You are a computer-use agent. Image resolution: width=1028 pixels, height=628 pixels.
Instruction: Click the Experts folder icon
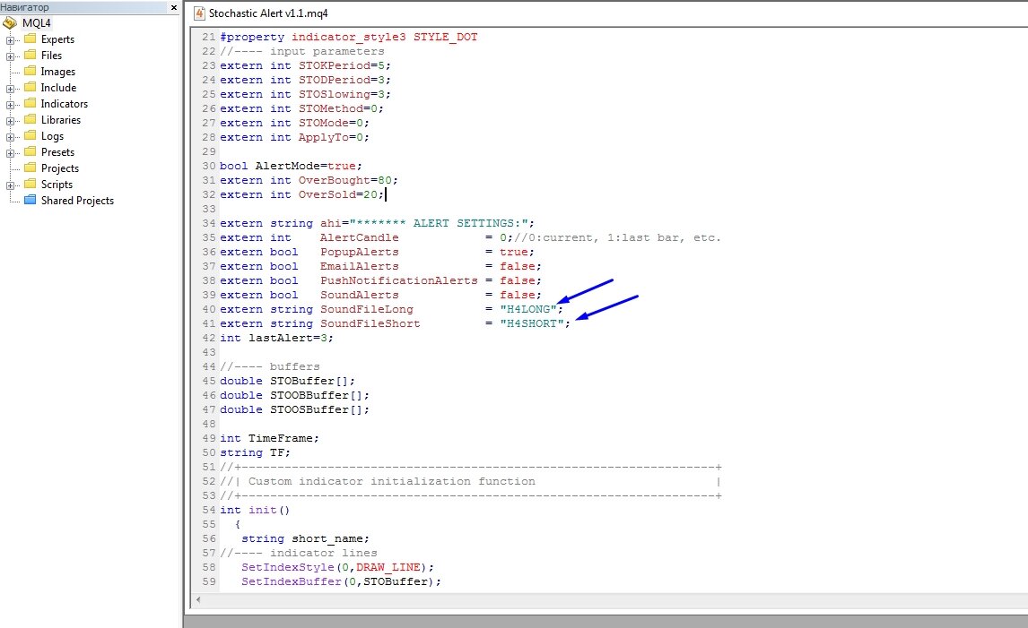click(30, 39)
